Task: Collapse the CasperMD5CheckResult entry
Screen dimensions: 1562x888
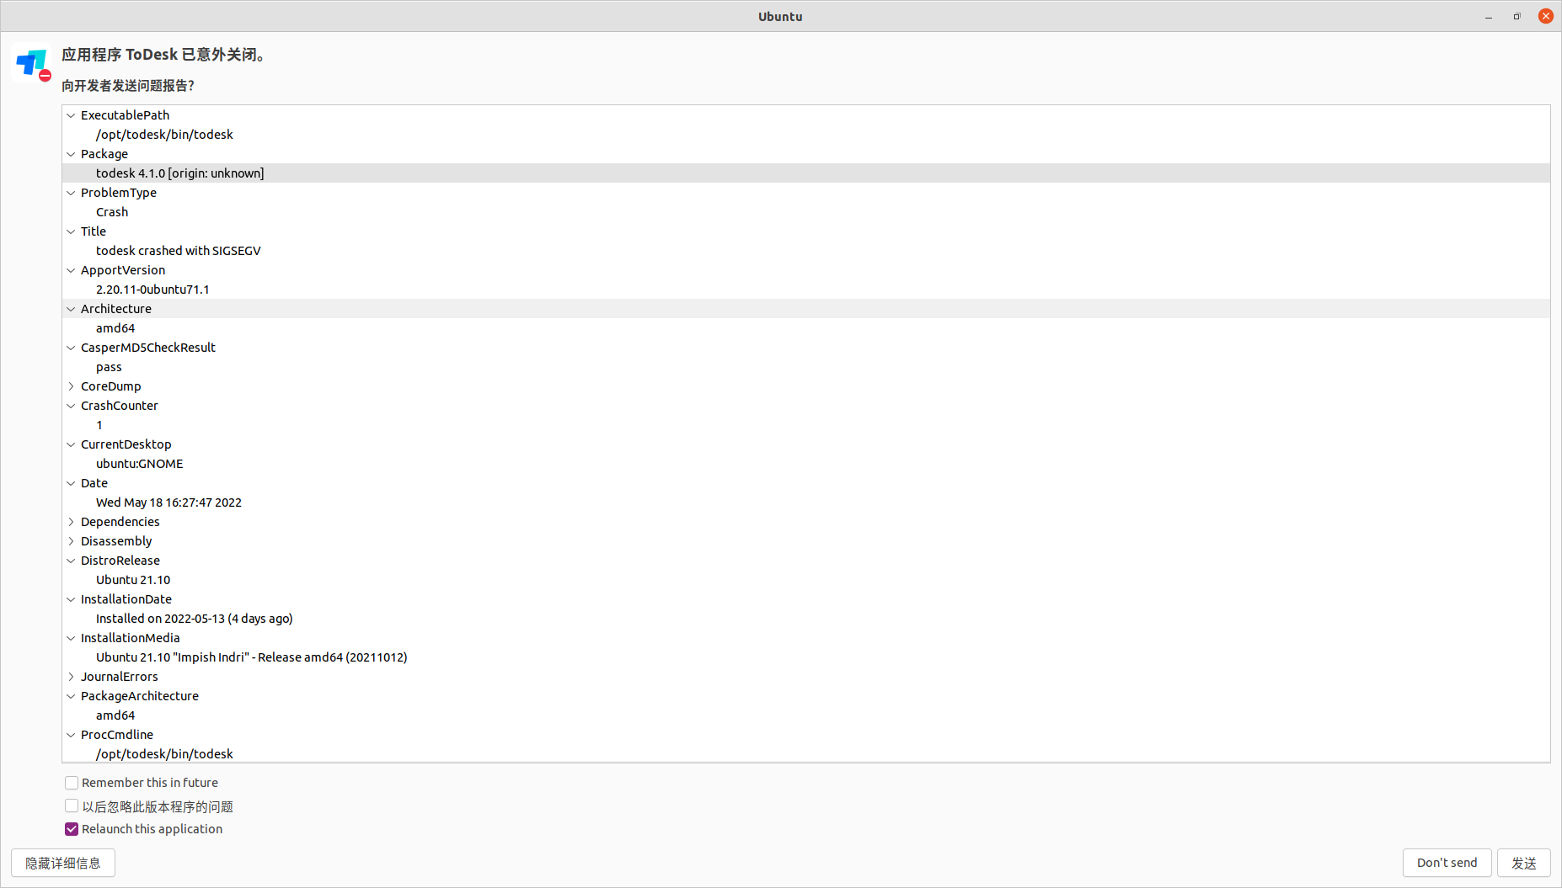Action: pyautogui.click(x=72, y=348)
